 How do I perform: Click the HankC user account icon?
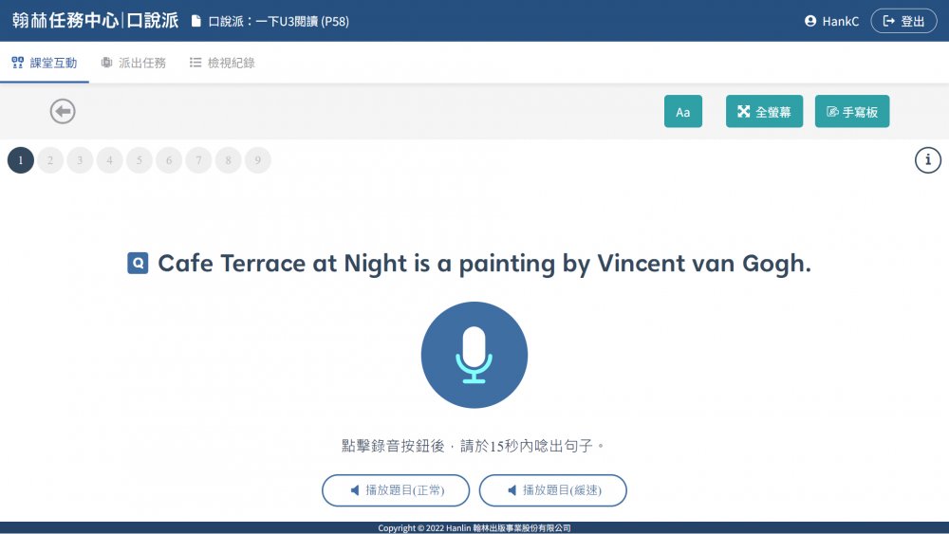pyautogui.click(x=810, y=21)
